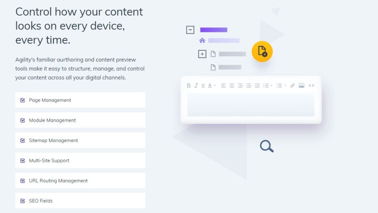This screenshot has height=213, width=378.
Task: Click the insert image icon
Action: tap(301, 86)
